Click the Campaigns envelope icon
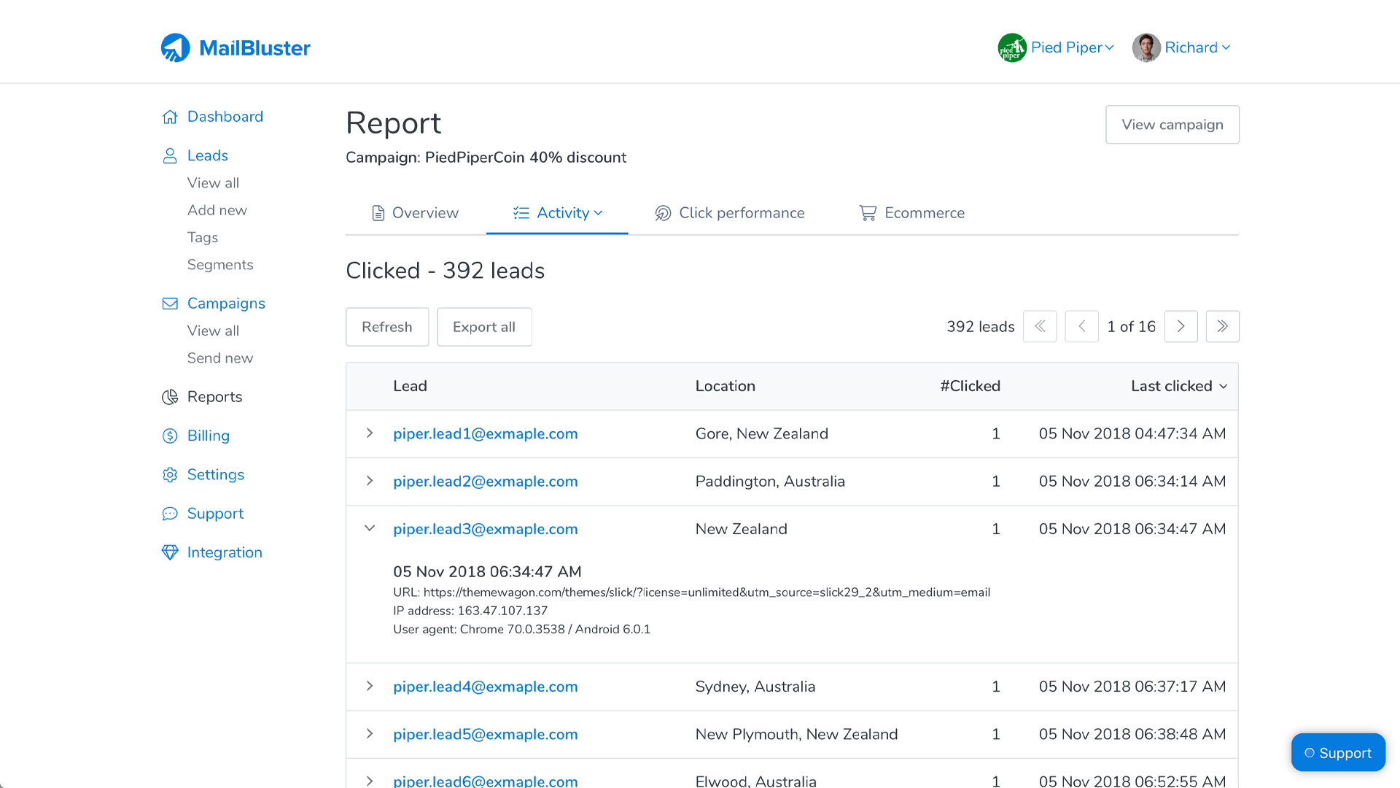Image resolution: width=1400 pixels, height=788 pixels. [170, 304]
